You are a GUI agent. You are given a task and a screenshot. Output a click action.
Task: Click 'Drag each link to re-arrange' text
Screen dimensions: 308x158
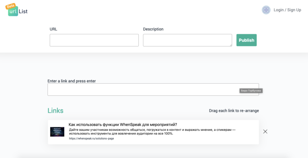tap(234, 111)
